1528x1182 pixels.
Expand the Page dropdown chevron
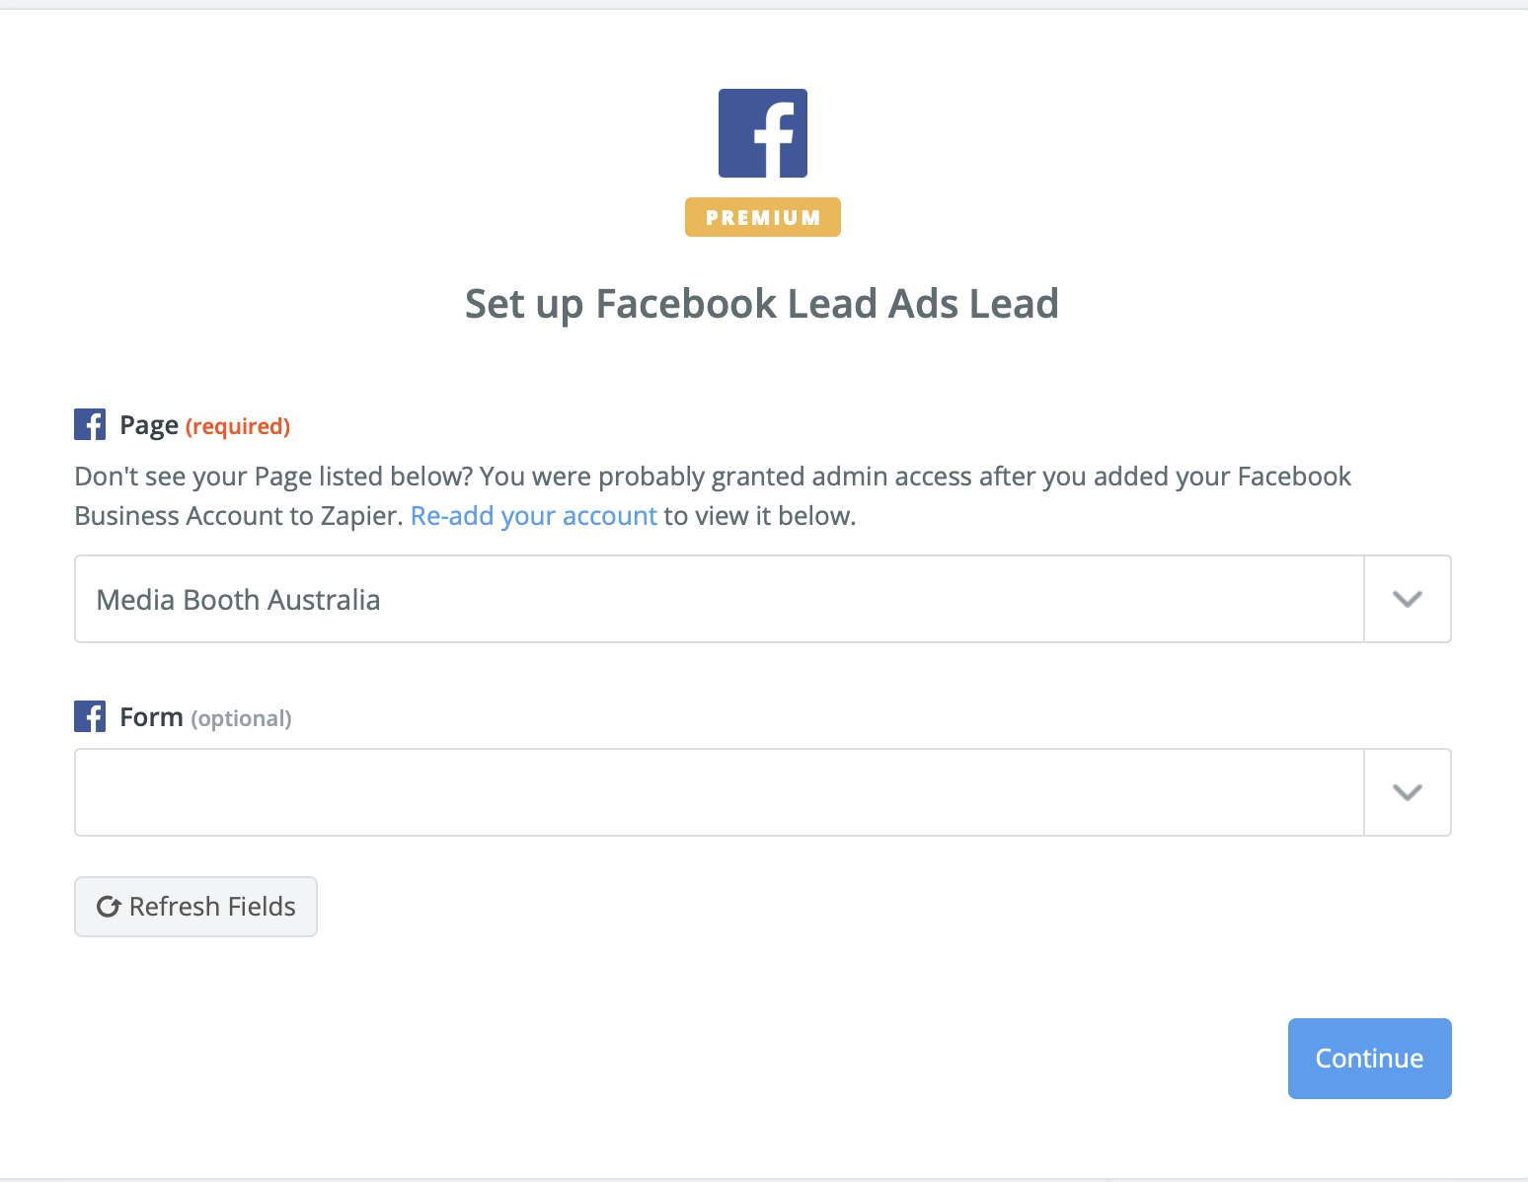pyautogui.click(x=1407, y=599)
